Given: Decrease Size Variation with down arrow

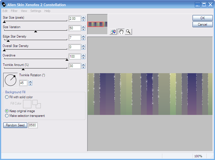Looking at the screenshot, I should (84, 29).
